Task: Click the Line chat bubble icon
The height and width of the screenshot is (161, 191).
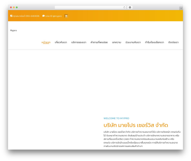Action: point(44,16)
